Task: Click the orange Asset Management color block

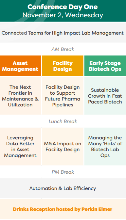Action: pos(20,66)
